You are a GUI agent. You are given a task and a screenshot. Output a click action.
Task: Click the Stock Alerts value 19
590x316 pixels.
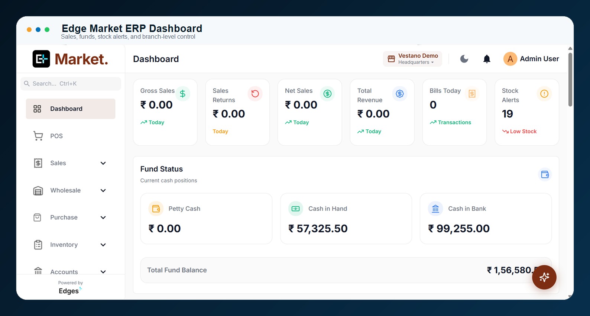(508, 114)
